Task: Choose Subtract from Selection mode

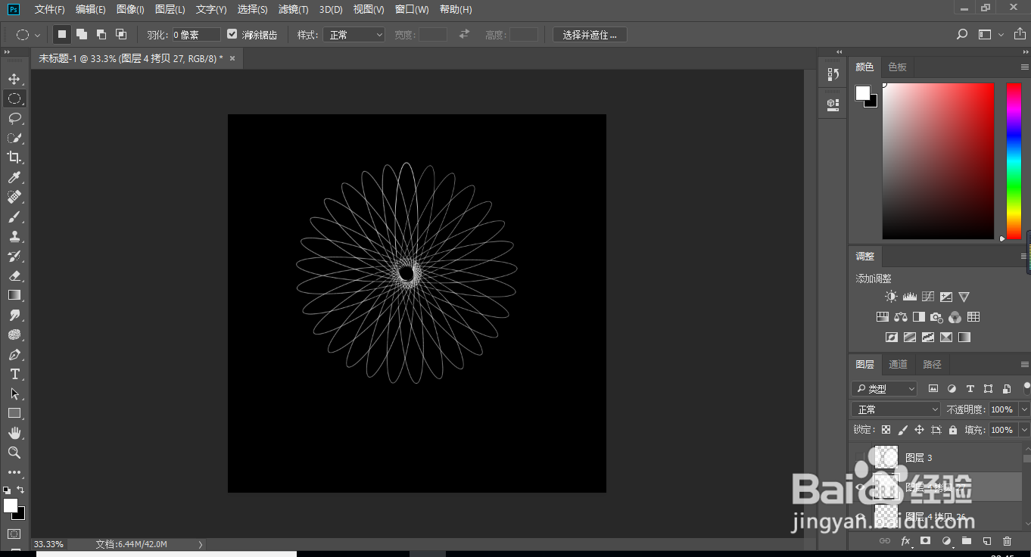Action: tap(101, 34)
